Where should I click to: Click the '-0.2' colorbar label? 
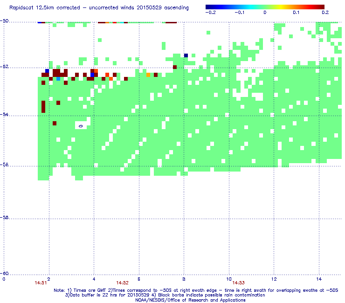pyautogui.click(x=211, y=13)
